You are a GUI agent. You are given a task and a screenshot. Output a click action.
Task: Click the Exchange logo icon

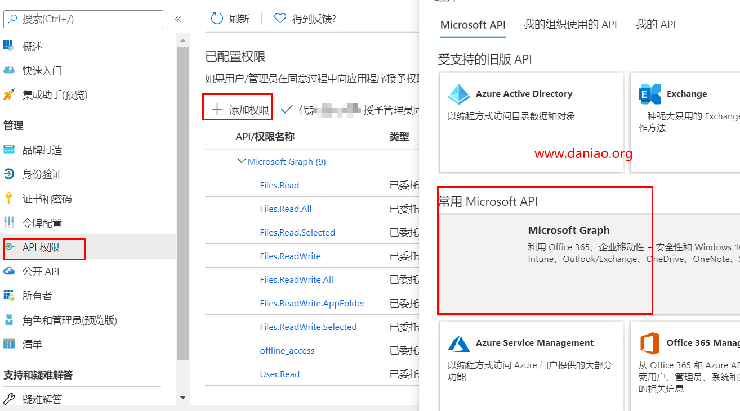click(x=650, y=94)
